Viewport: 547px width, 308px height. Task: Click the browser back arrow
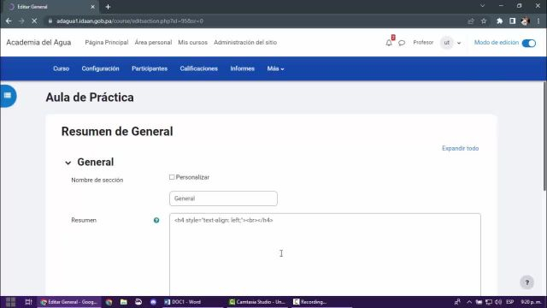[9, 21]
